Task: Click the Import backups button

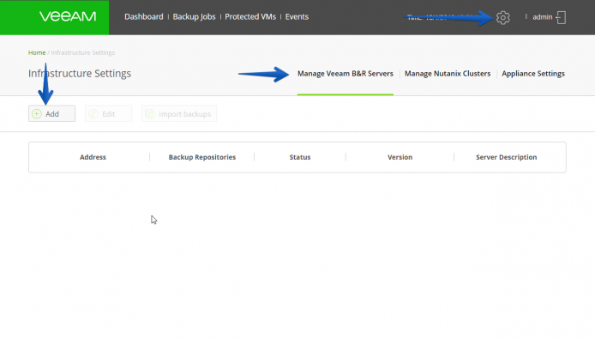Action: click(179, 113)
